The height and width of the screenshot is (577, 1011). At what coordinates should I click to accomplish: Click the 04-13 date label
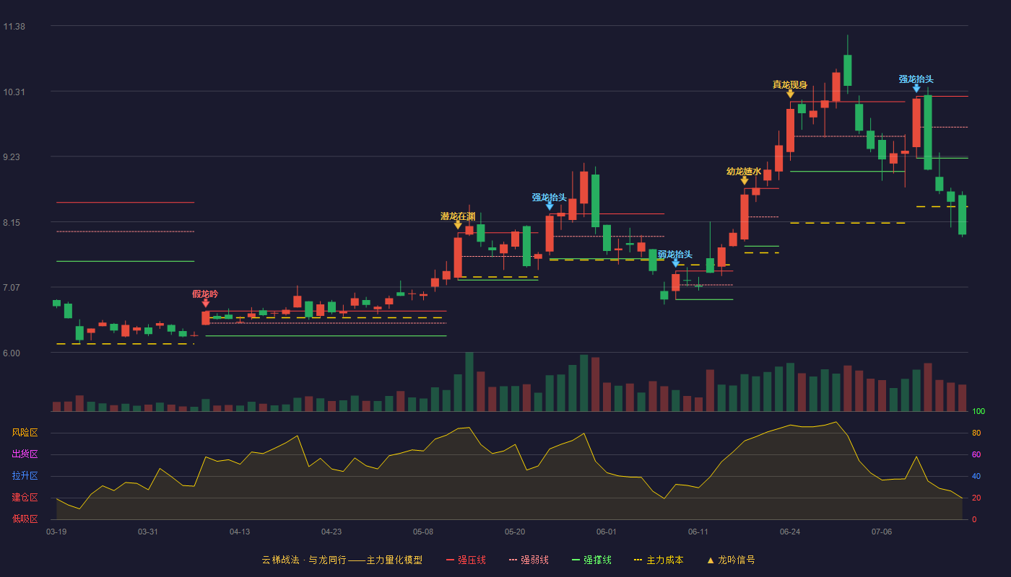pyautogui.click(x=240, y=532)
